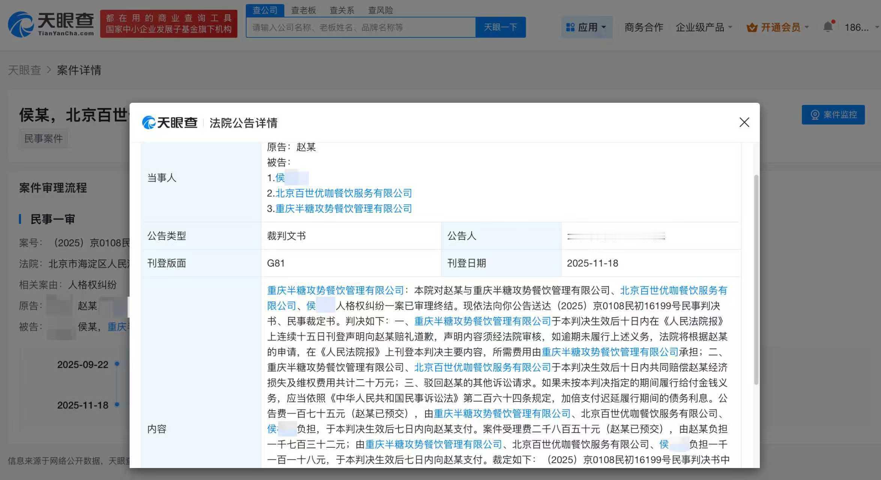Open the 应用 dropdown
This screenshot has width=881, height=480.
pyautogui.click(x=590, y=26)
